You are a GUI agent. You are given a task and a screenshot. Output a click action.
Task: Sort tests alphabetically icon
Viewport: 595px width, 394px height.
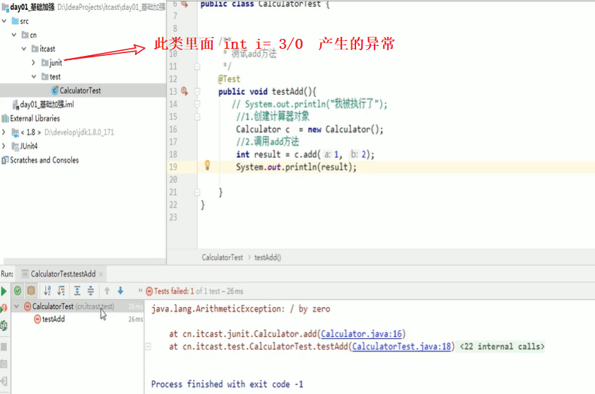[47, 291]
